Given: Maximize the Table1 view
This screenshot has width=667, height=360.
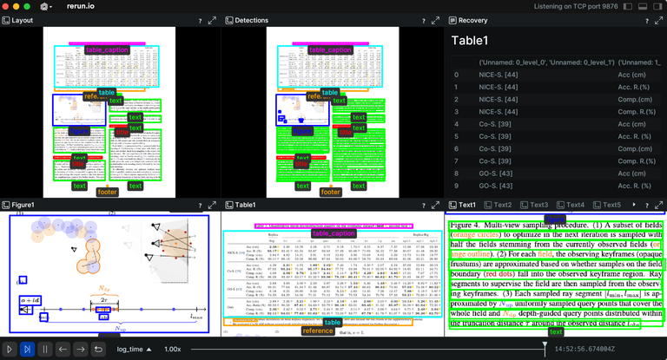Looking at the screenshot, I should [435, 205].
